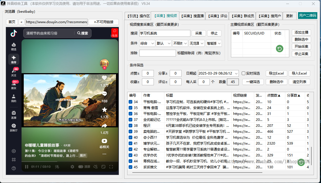Image resolution: width=321 pixels, height=183 pixels.
Task: Switch to 【引流】操作区 tab
Action: [138, 16]
